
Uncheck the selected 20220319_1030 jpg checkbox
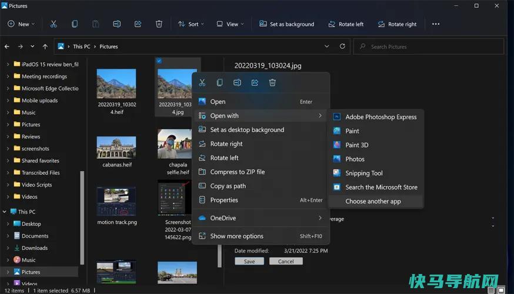click(159, 61)
